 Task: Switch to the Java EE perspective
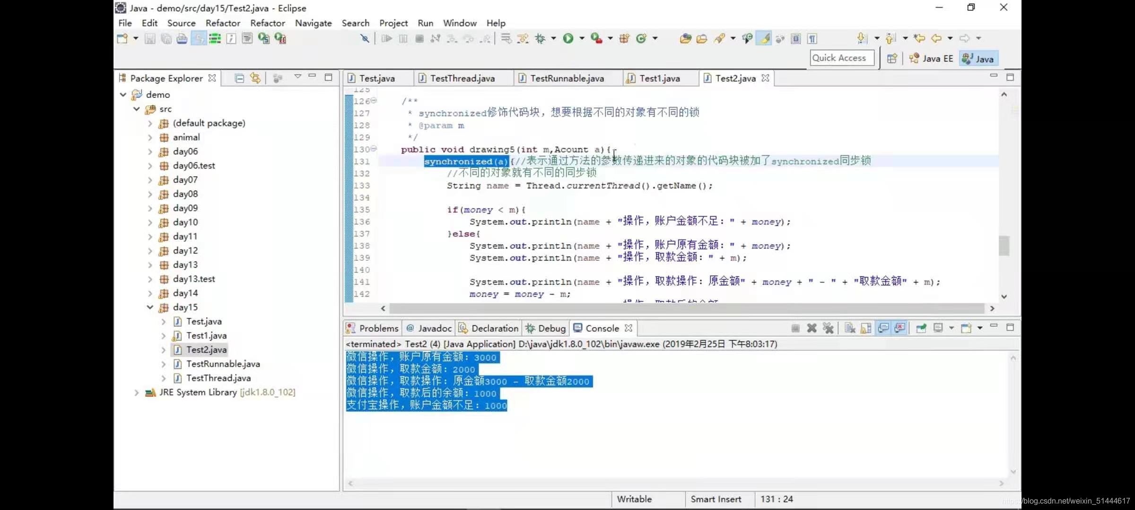(x=931, y=59)
